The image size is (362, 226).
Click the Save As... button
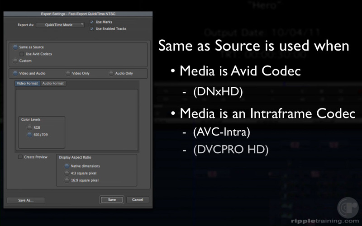pos(26,200)
